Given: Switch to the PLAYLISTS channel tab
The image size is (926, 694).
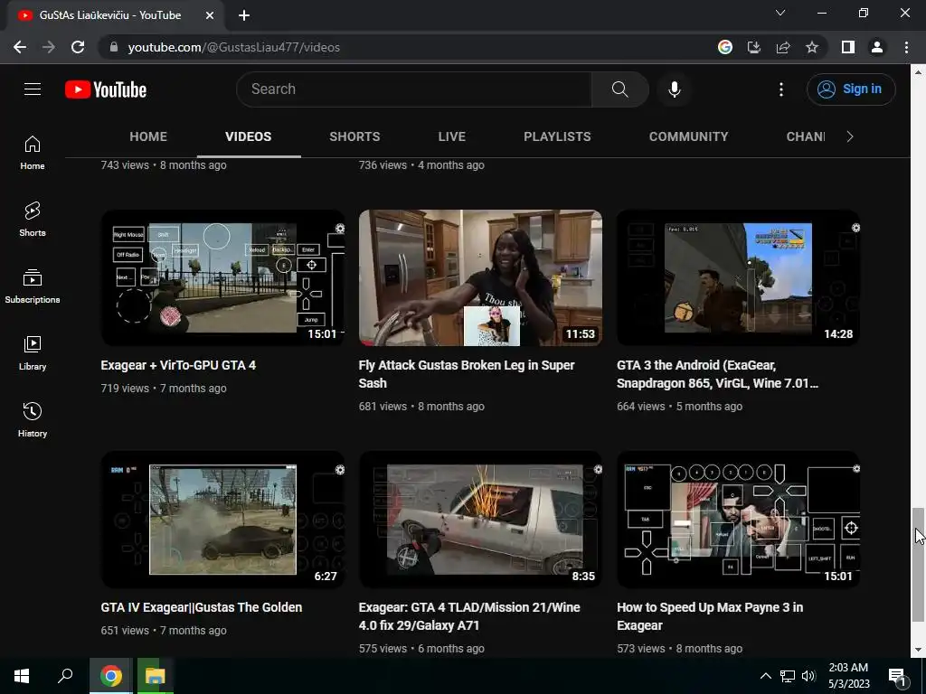Looking at the screenshot, I should pos(557,137).
